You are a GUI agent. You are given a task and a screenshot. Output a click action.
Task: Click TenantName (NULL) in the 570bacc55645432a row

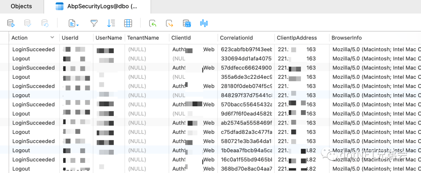pos(137,104)
